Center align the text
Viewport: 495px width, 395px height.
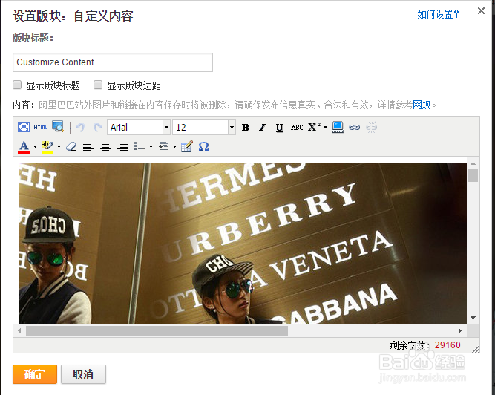pyautogui.click(x=105, y=146)
